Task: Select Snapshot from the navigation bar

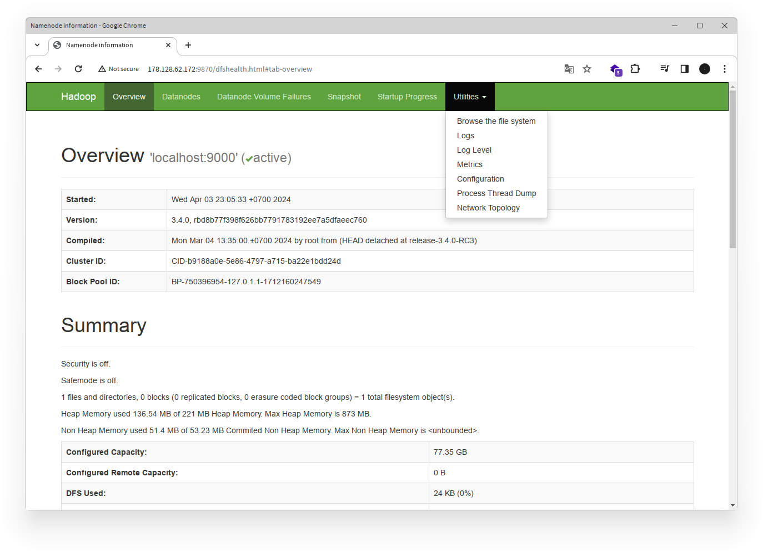Action: [344, 96]
